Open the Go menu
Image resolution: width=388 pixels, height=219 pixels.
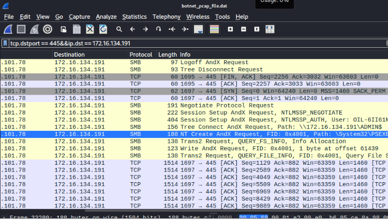(x=59, y=17)
